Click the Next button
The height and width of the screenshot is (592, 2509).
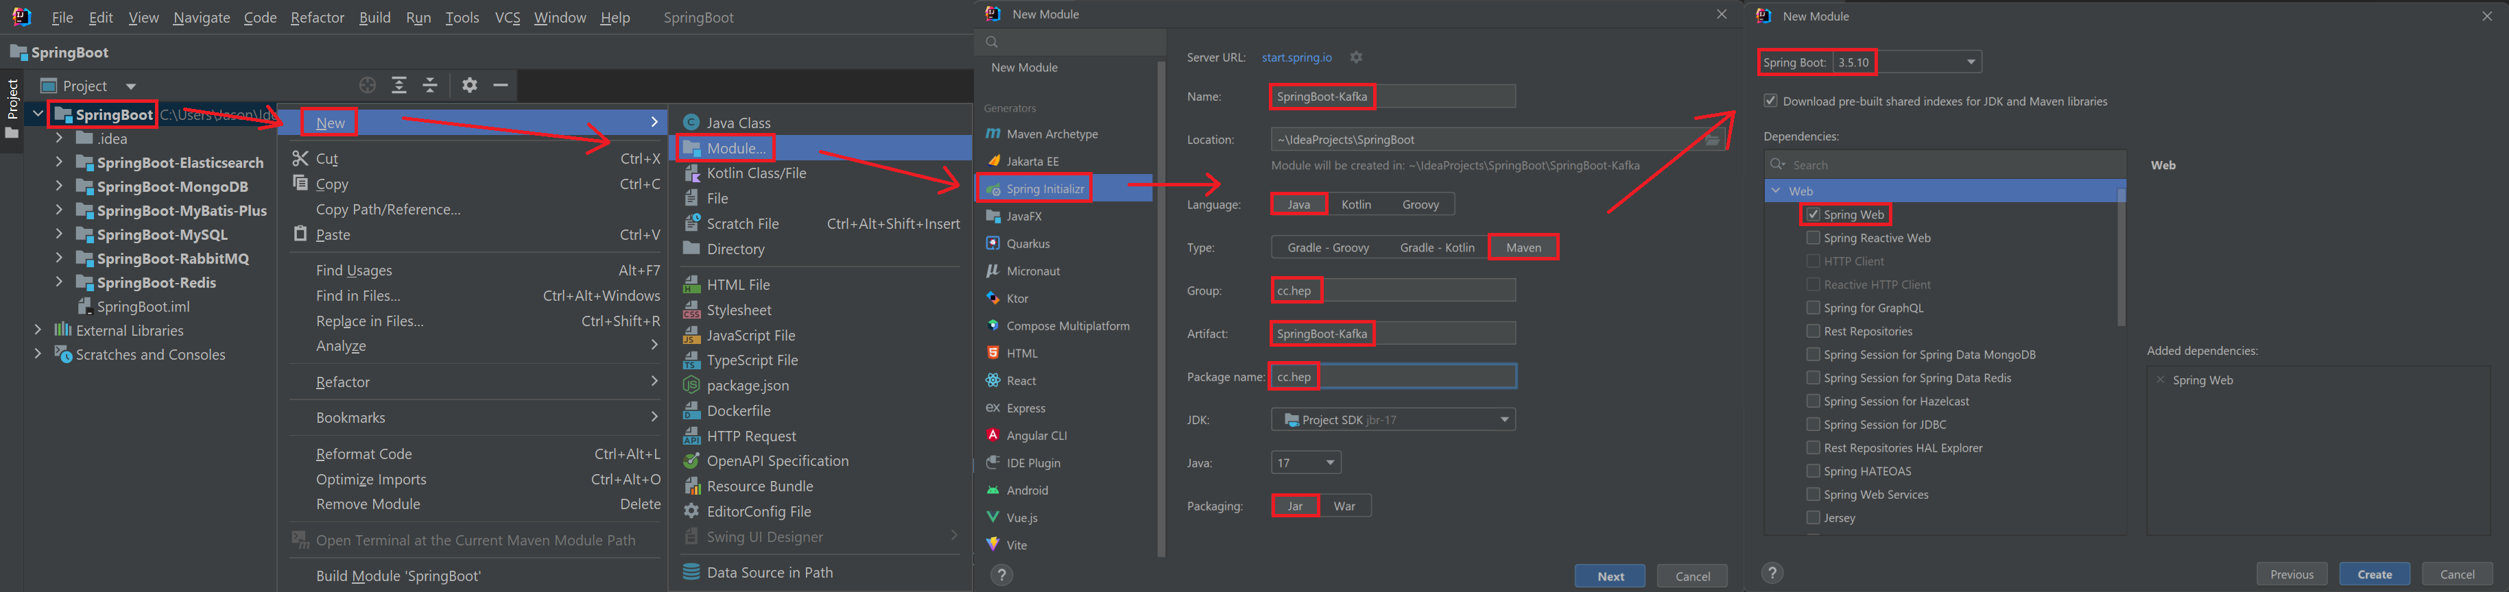point(1609,576)
